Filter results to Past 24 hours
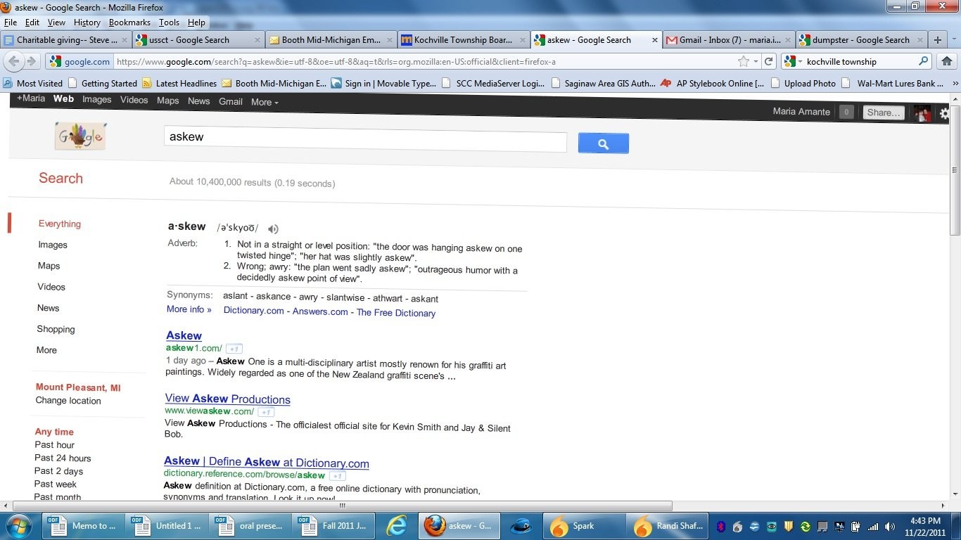The height and width of the screenshot is (540, 961). pos(63,458)
